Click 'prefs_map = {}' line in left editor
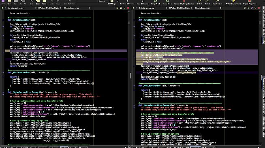This screenshot has width=265, height=148. [x=18, y=103]
